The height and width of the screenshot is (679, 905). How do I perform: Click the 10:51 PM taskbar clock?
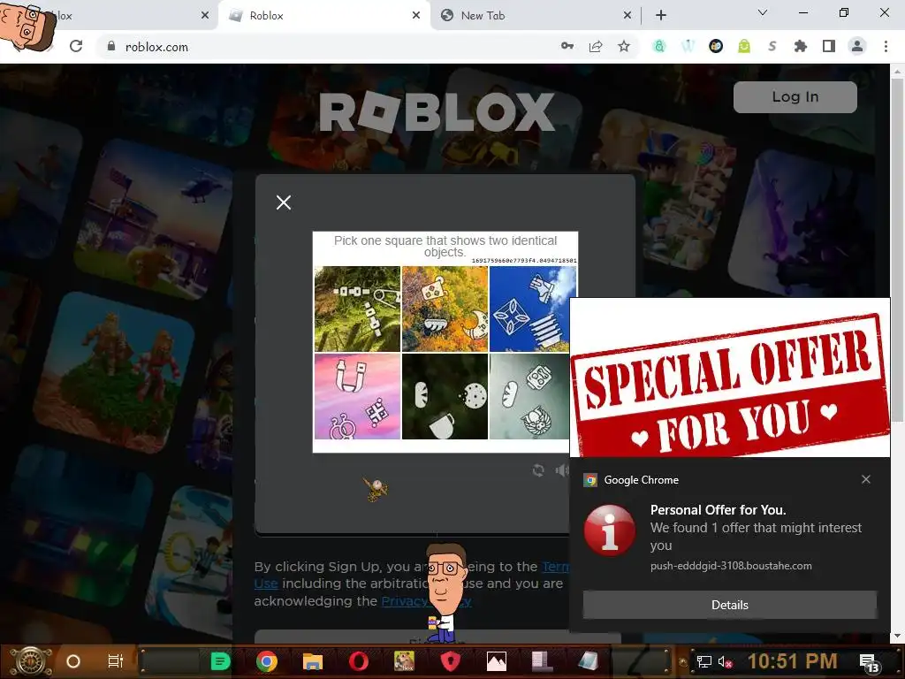coord(792,661)
